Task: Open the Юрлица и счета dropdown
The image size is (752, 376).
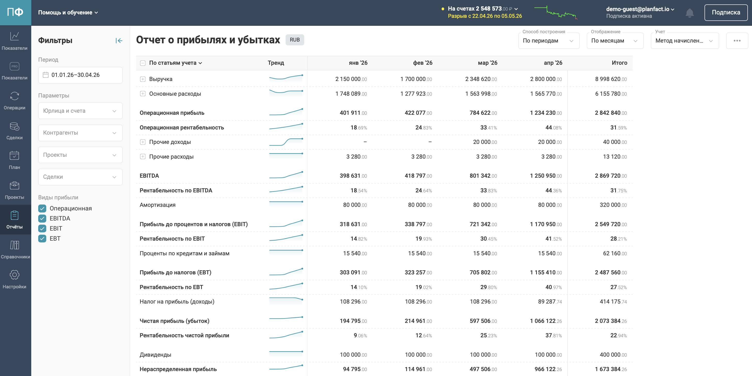Action: pyautogui.click(x=80, y=111)
